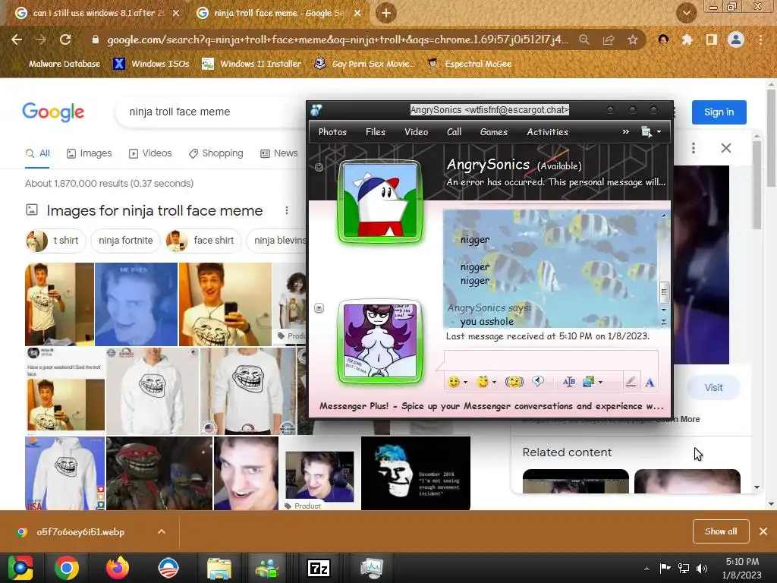The width and height of the screenshot is (777, 583).
Task: Open the blue-tinted face image thumbnail
Action: tap(136, 304)
